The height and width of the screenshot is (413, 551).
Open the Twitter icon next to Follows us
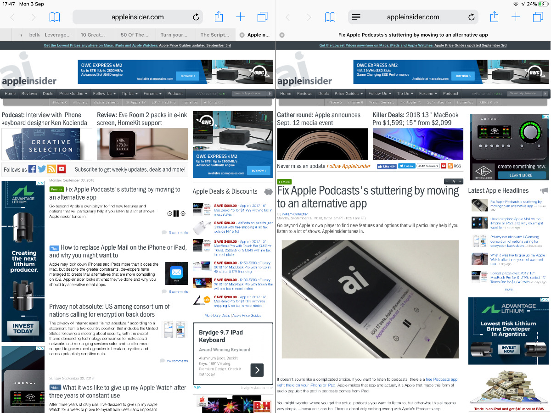point(42,169)
